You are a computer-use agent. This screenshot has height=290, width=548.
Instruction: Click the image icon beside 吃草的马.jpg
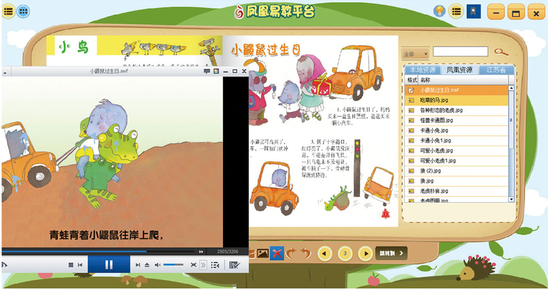coord(411,100)
